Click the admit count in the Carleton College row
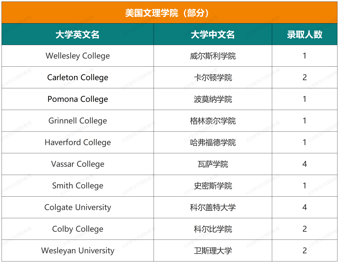The width and height of the screenshot is (339, 263). 304,77
